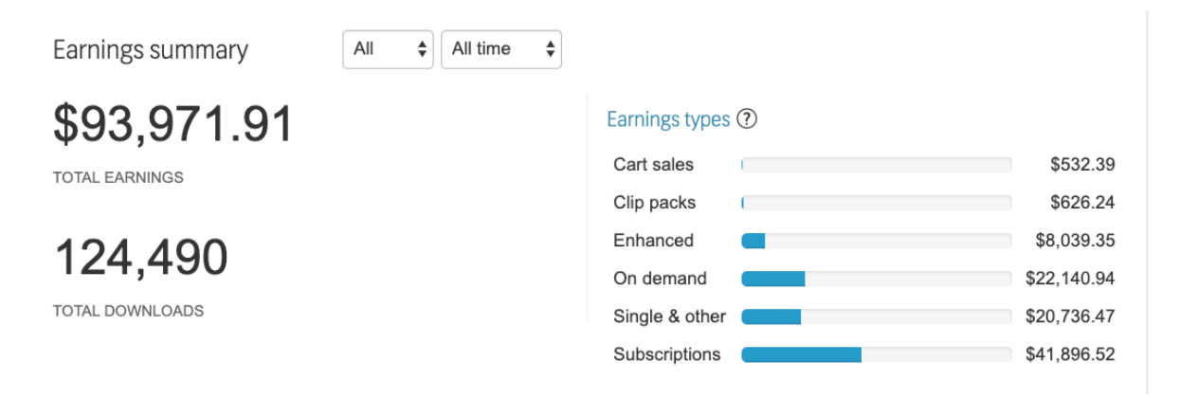1198x417 pixels.
Task: Click the $41,896.52 Subscriptions amount
Action: coord(1070,354)
